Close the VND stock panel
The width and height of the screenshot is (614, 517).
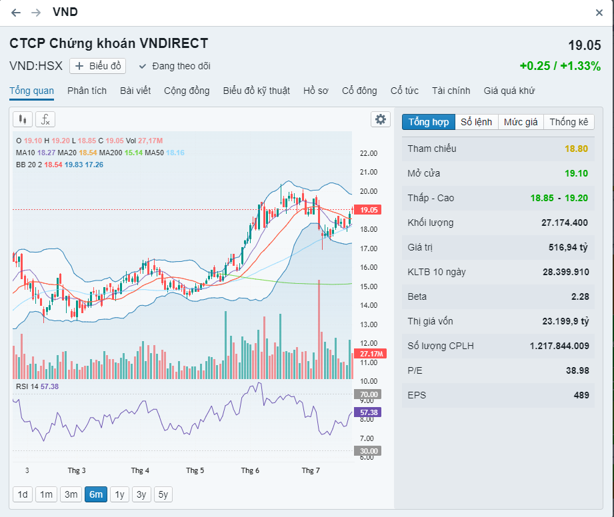tap(599, 13)
